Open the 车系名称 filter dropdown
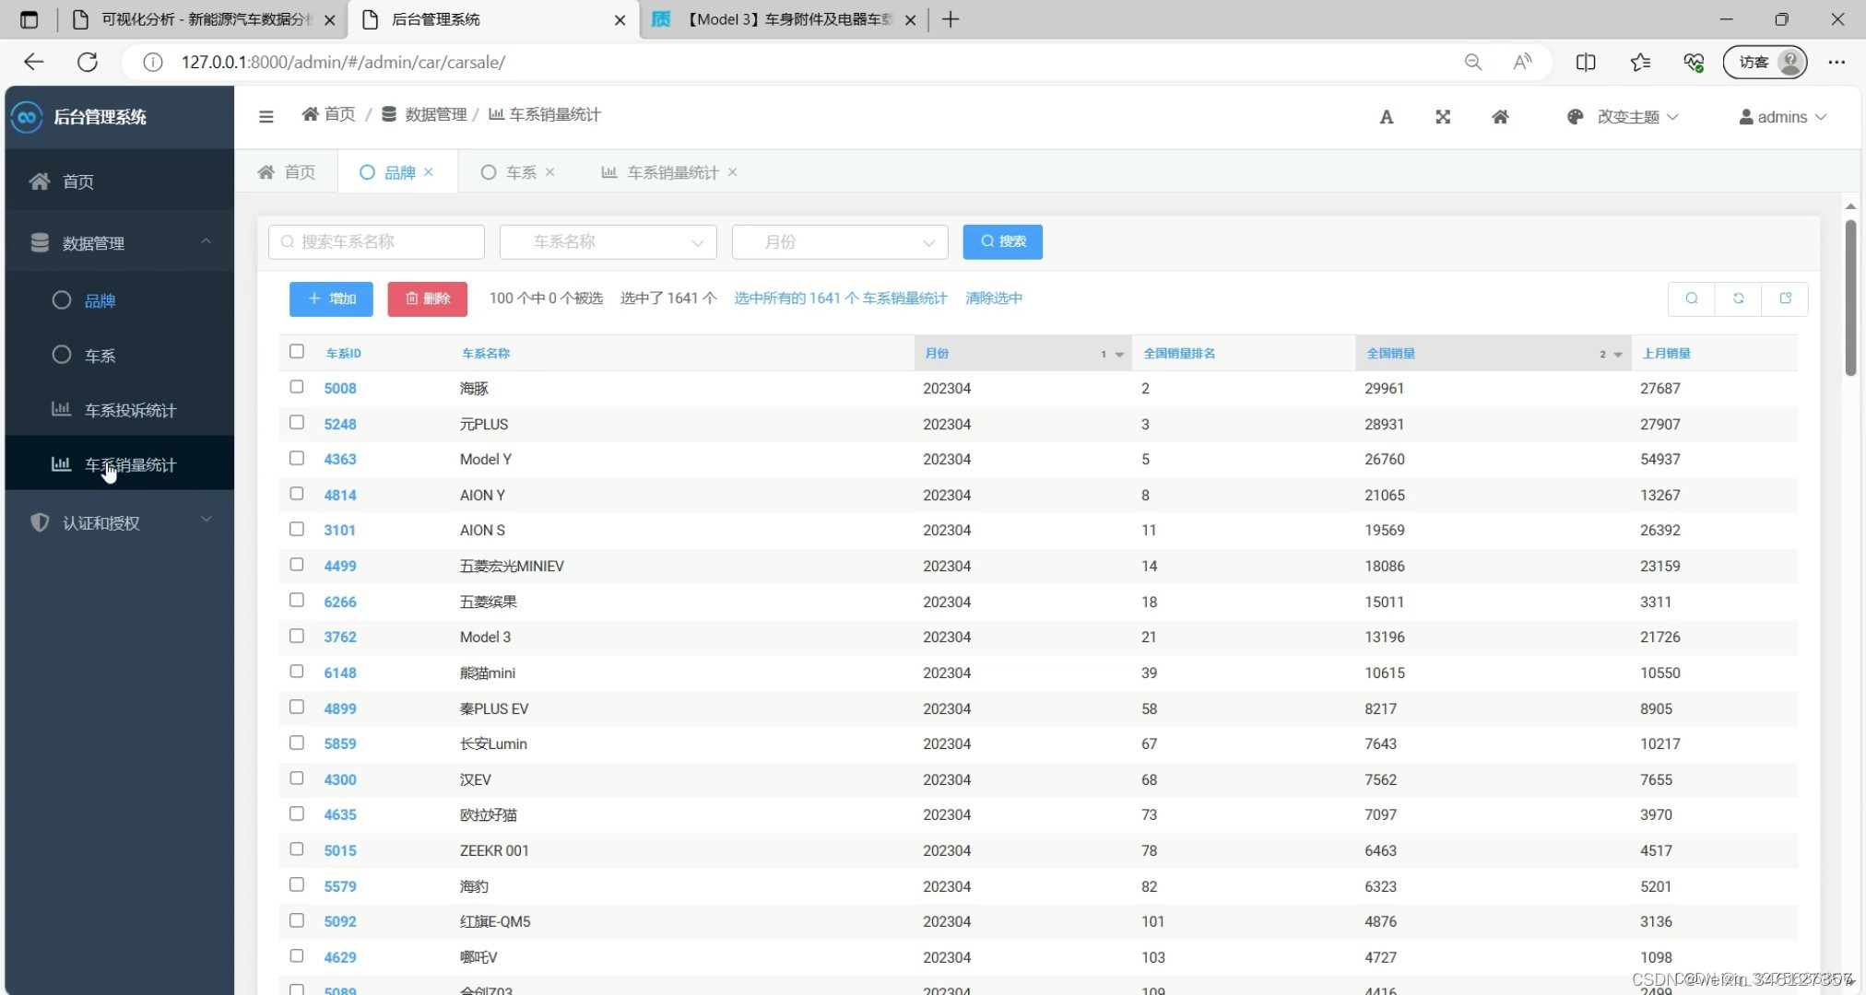Screen dimensions: 1866x995 (608, 241)
